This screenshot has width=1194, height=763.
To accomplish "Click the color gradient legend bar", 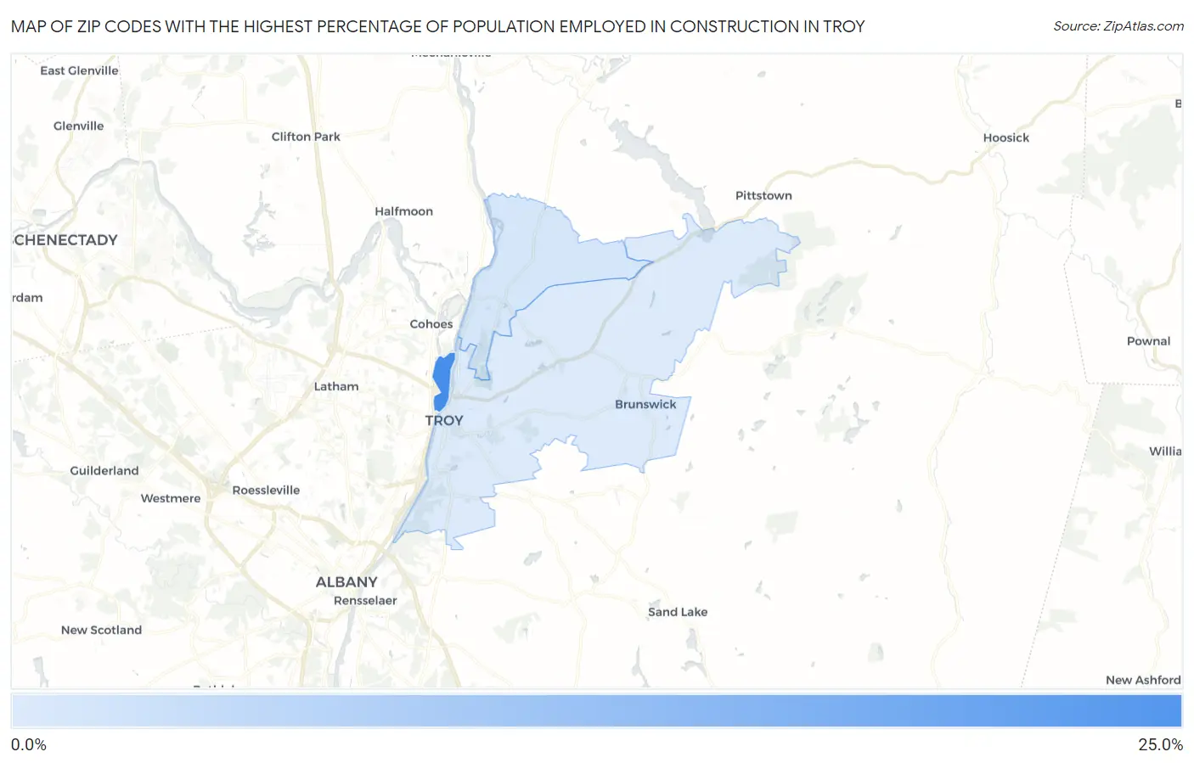I will [x=596, y=710].
